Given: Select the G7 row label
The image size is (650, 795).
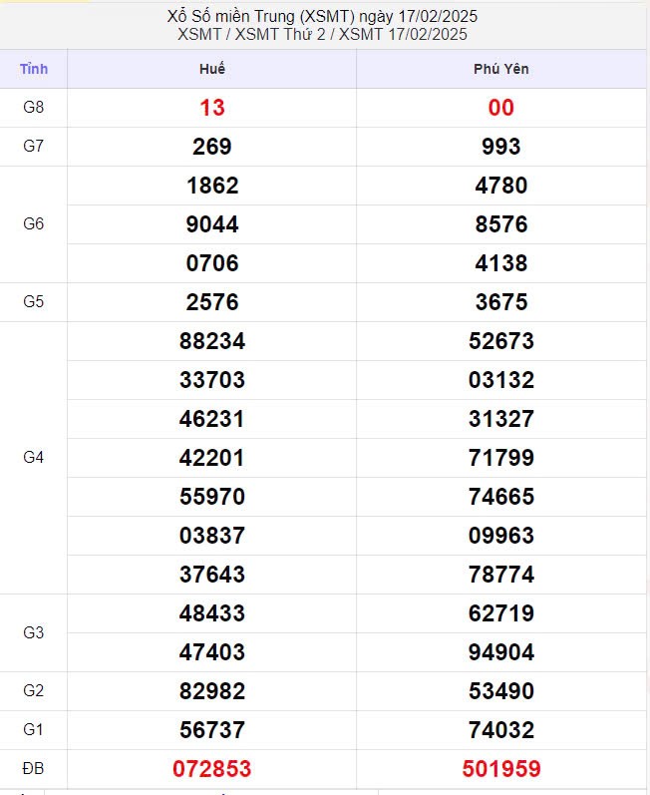Looking at the screenshot, I should tap(33, 147).
